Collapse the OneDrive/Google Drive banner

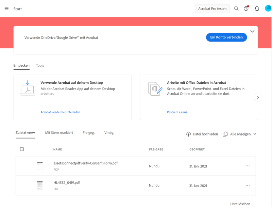point(252,31)
